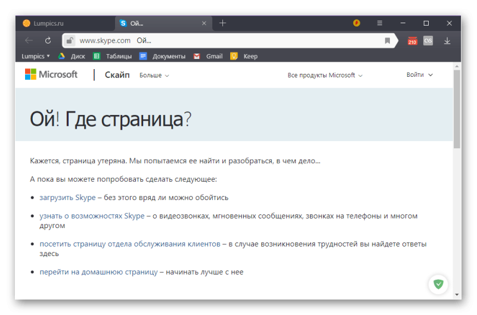Minimize the browser window
The image size is (477, 315).
coord(403,23)
